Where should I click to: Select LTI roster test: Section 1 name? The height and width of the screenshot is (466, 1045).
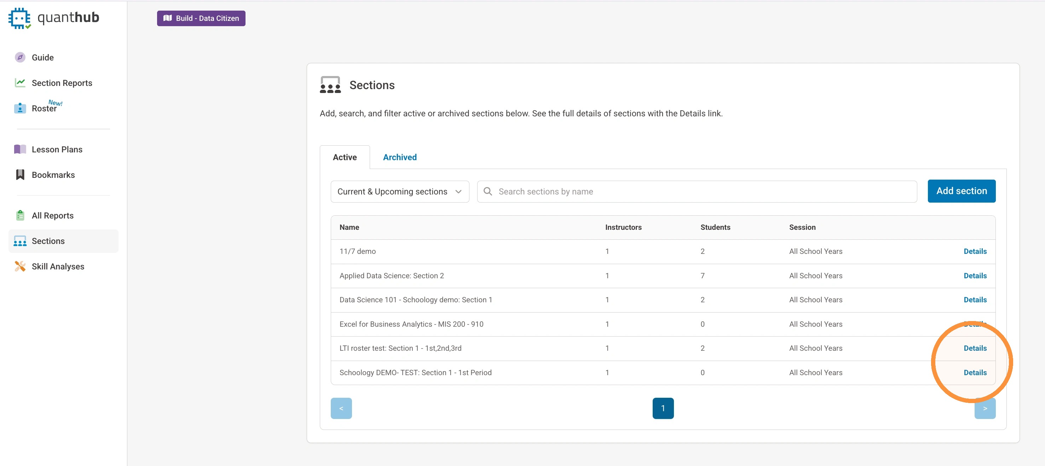pos(400,348)
